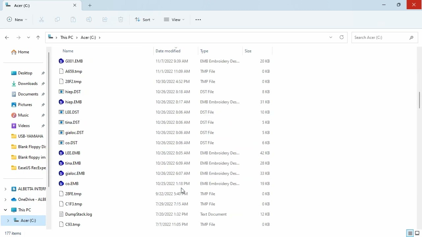The width and height of the screenshot is (422, 237).
Task: Click the file list vertical scrollbar thumb
Action: coord(420,100)
